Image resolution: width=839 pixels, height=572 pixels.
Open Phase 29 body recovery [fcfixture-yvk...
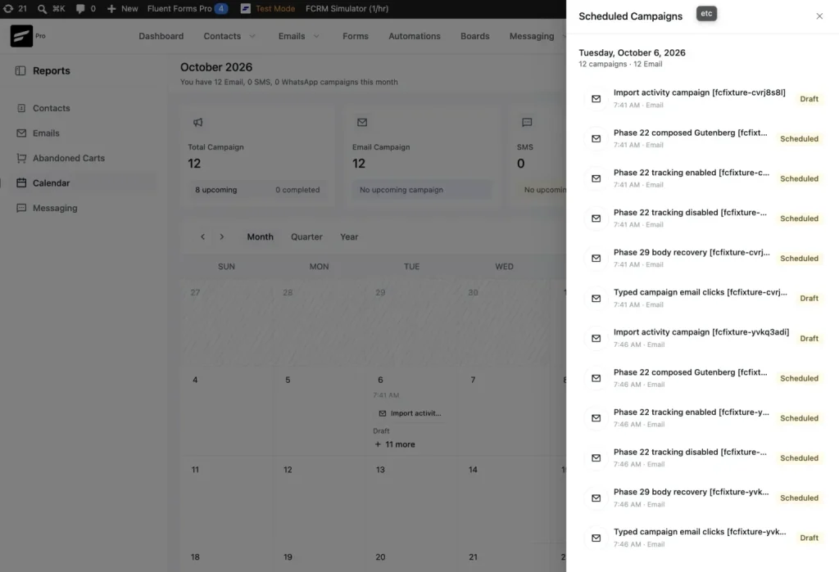[x=702, y=498]
